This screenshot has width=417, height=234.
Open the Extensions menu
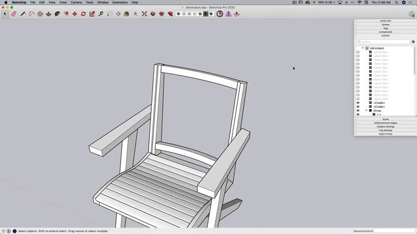120,3
